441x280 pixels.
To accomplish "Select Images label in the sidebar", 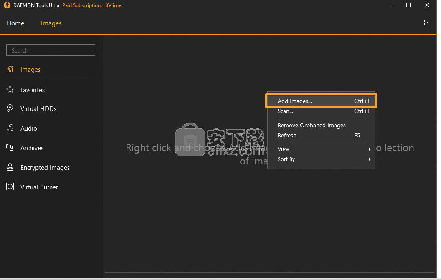I will click(x=30, y=69).
